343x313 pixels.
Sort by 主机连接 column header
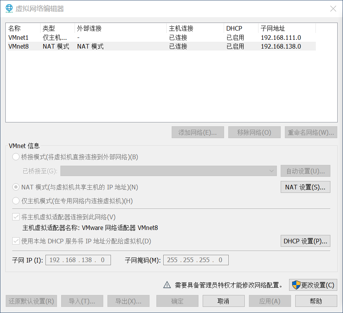pos(195,28)
